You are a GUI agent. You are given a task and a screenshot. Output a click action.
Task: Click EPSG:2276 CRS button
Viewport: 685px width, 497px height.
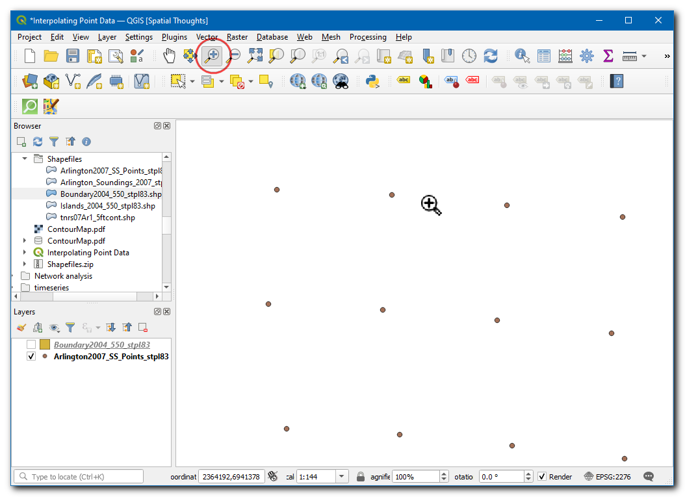tap(608, 476)
